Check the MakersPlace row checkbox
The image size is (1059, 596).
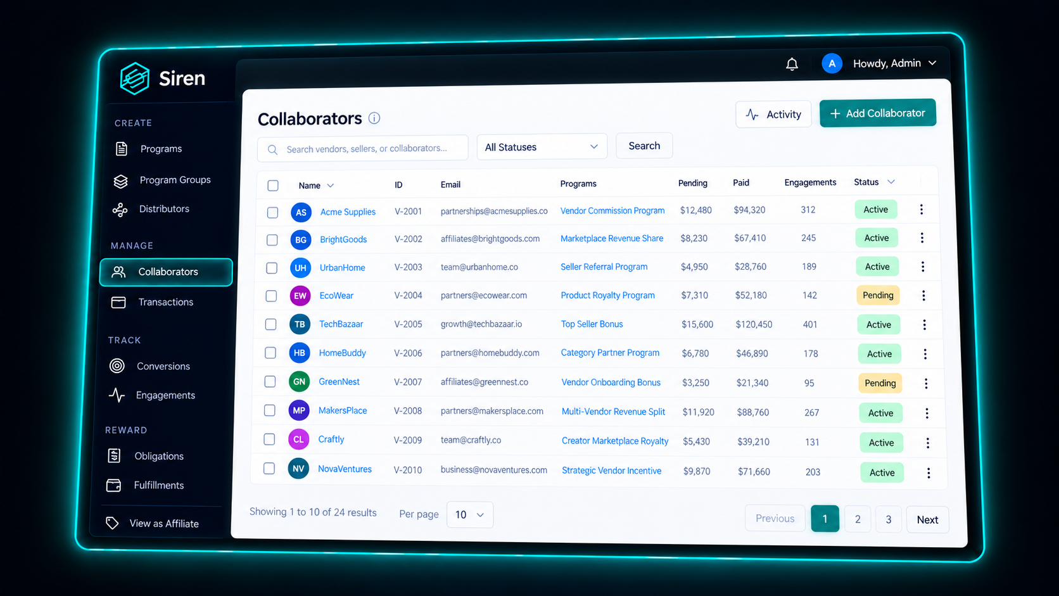pos(270,410)
